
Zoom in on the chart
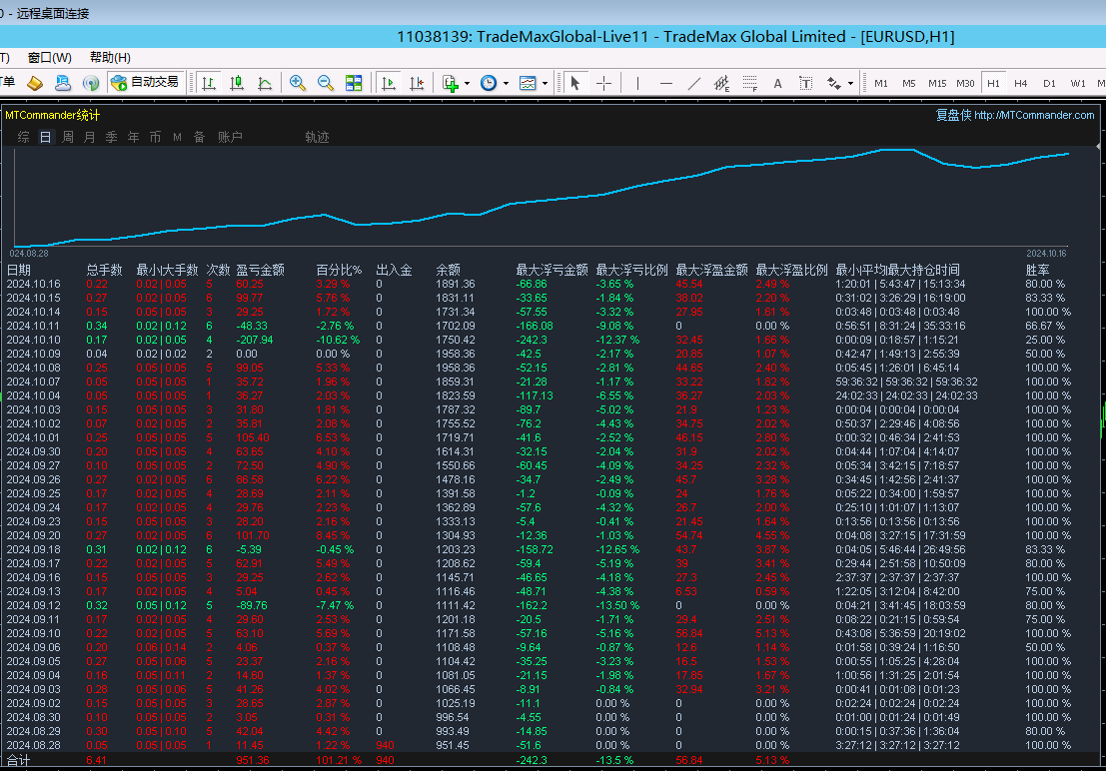[298, 83]
